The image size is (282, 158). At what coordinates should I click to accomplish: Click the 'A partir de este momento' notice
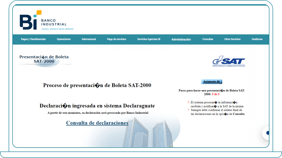click(x=98, y=113)
